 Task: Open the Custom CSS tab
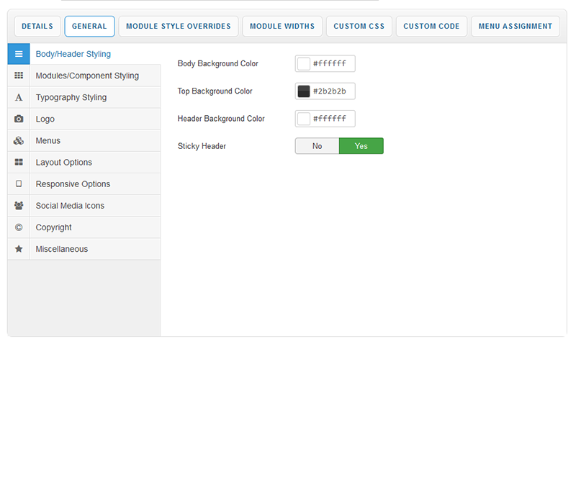[359, 27]
